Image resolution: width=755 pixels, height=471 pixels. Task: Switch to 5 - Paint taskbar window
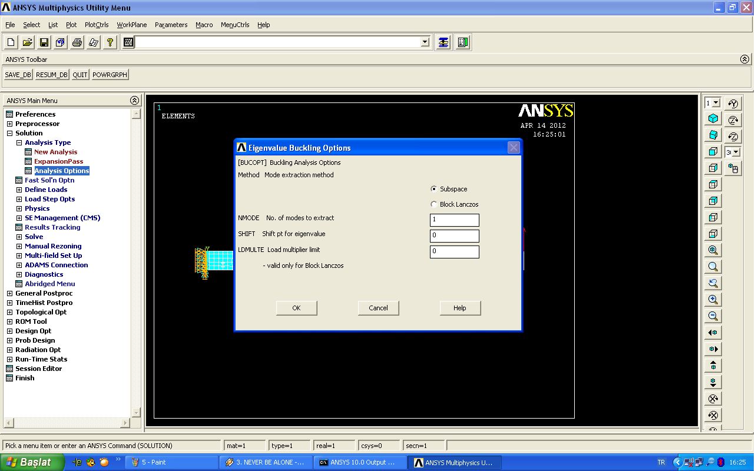171,462
